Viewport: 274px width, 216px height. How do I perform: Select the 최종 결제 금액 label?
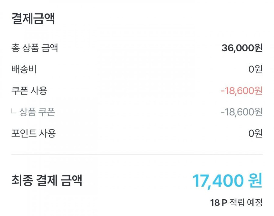pos(47,180)
